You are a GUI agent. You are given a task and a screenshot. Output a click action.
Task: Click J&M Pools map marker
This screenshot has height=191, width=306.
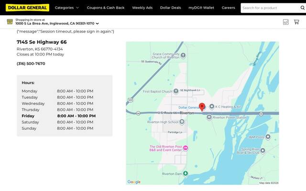point(268,137)
